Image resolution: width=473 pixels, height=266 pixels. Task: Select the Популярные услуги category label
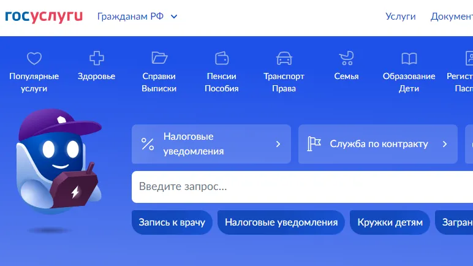coord(34,82)
